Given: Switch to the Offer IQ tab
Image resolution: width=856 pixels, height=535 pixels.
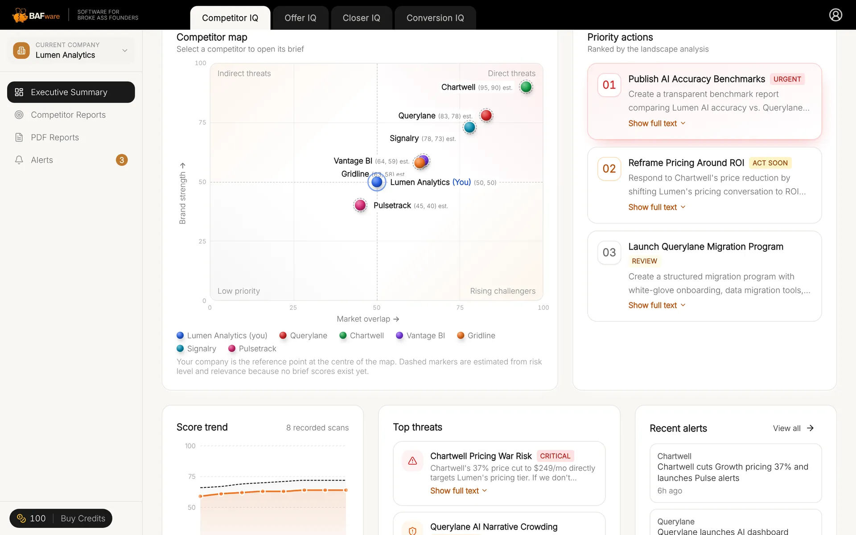Looking at the screenshot, I should [300, 18].
